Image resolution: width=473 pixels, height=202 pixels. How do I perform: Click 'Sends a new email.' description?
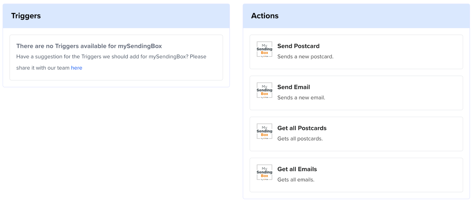[x=301, y=98]
